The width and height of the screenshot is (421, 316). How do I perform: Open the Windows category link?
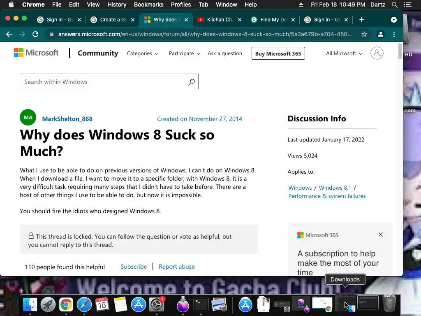(x=300, y=188)
